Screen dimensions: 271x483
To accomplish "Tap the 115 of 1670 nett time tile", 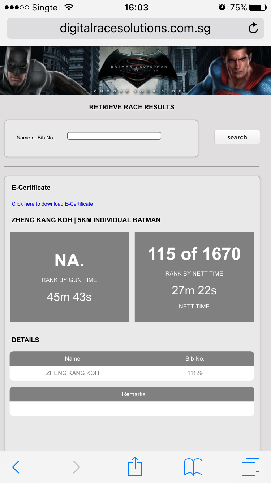I will 194,277.
